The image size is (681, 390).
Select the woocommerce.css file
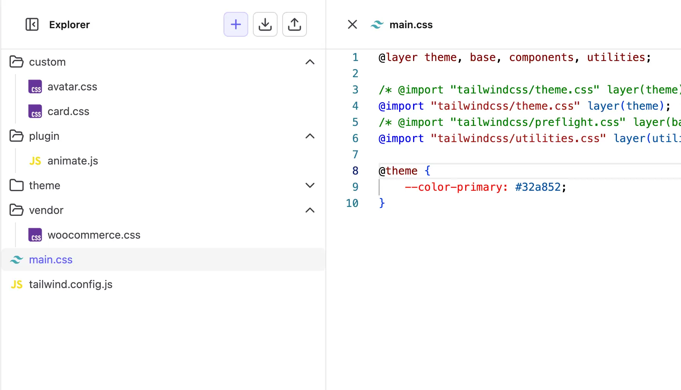click(x=94, y=235)
